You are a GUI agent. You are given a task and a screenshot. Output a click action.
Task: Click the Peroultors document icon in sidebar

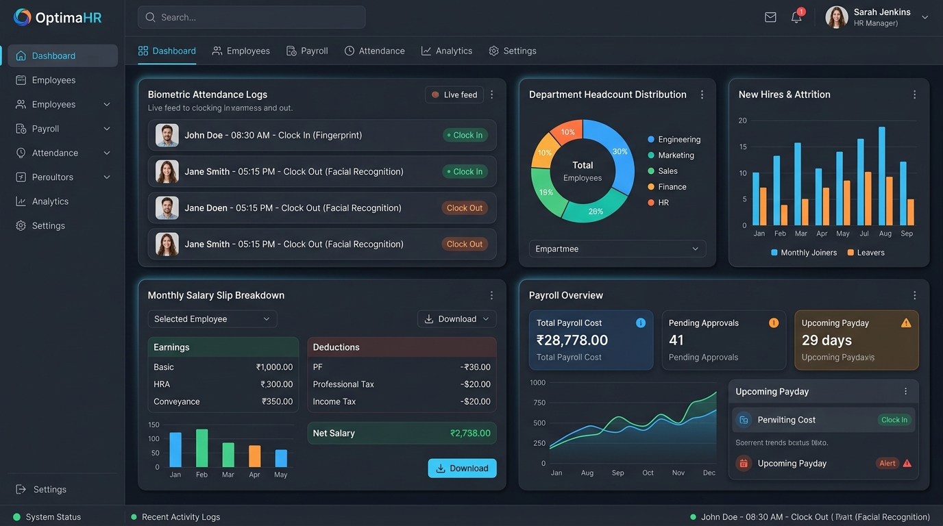coord(21,177)
